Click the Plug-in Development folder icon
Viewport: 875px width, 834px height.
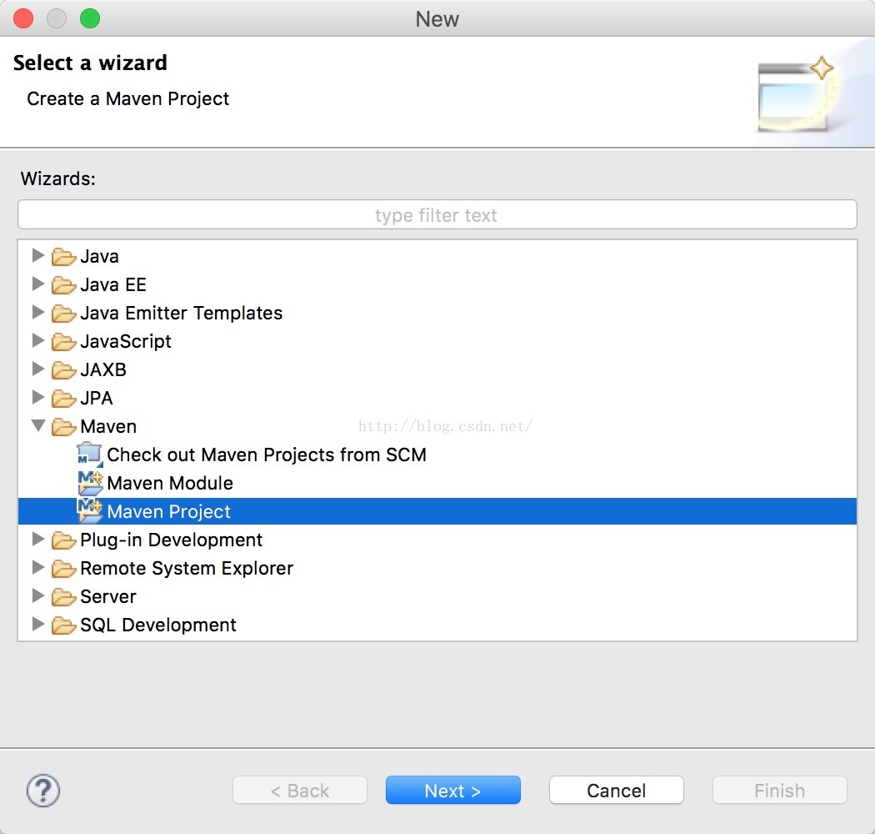pyautogui.click(x=63, y=540)
